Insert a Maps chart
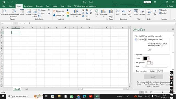The height and width of the screenshot is (99, 176). click(x=97, y=13)
